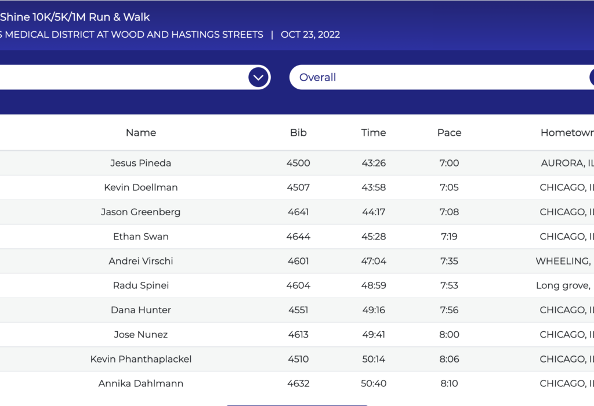594x406 pixels.
Task: Open Jason Greenberg's result entry
Action: [141, 212]
